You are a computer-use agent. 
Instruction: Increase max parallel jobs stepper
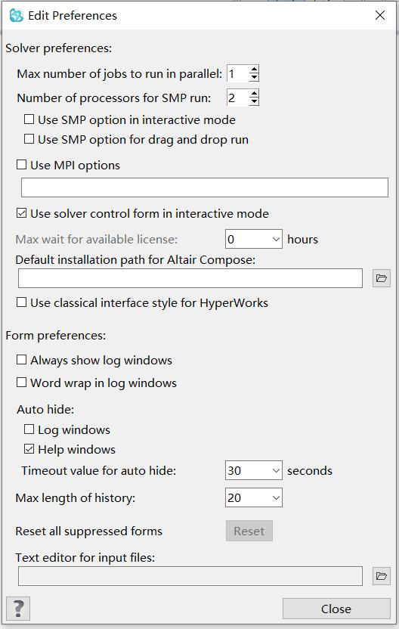pyautogui.click(x=254, y=70)
